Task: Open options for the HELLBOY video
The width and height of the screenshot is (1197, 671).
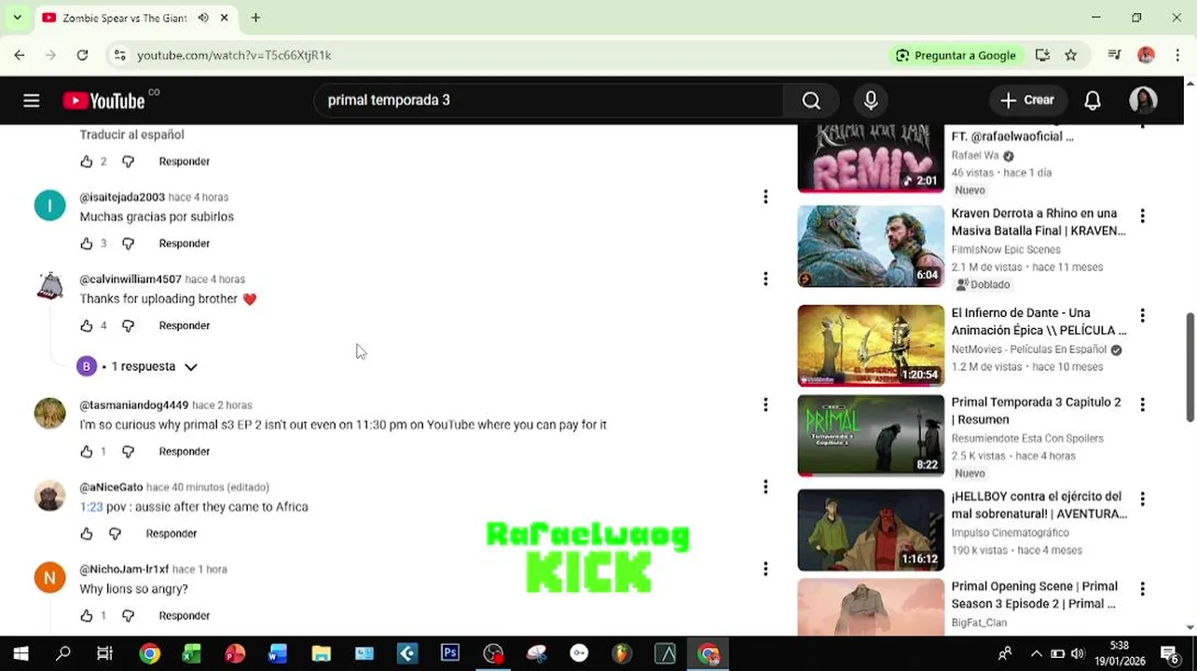Action: pyautogui.click(x=1142, y=500)
